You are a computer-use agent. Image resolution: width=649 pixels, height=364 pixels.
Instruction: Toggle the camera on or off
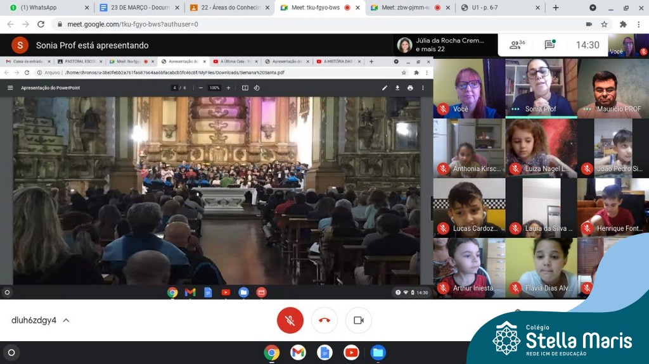coord(358,320)
